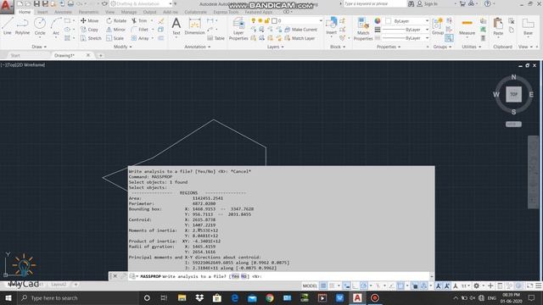This screenshot has width=543, height=305.
Task: Click the object color wheel swatch
Action: [x=378, y=20]
